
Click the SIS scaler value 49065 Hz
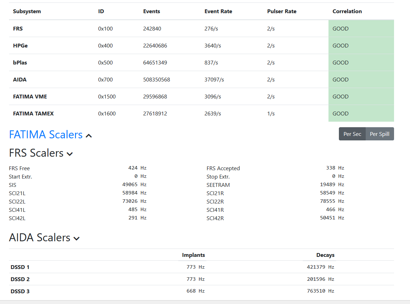(x=134, y=184)
